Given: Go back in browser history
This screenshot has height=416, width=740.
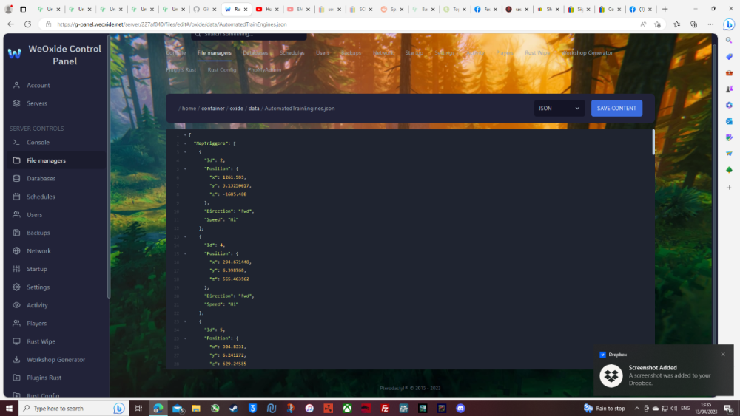Looking at the screenshot, I should pyautogui.click(x=10, y=24).
